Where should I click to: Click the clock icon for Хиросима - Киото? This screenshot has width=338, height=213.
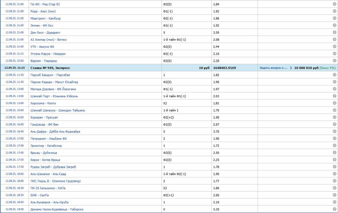334,103
